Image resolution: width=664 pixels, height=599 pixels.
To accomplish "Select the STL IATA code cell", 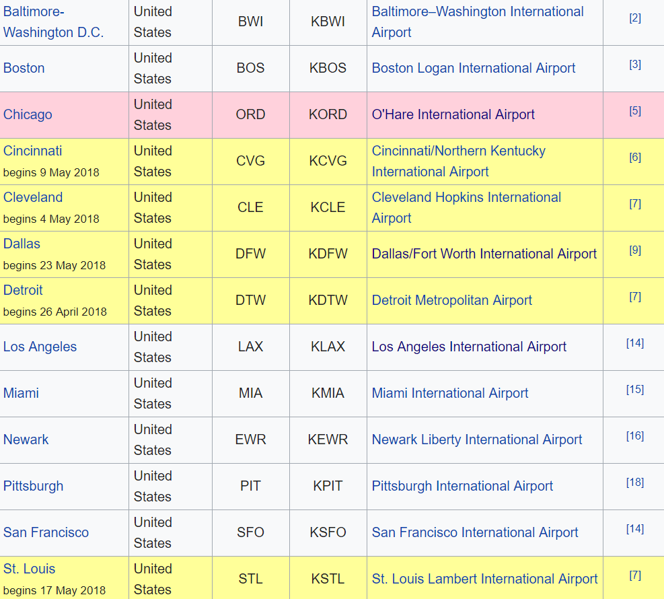I will (x=251, y=579).
